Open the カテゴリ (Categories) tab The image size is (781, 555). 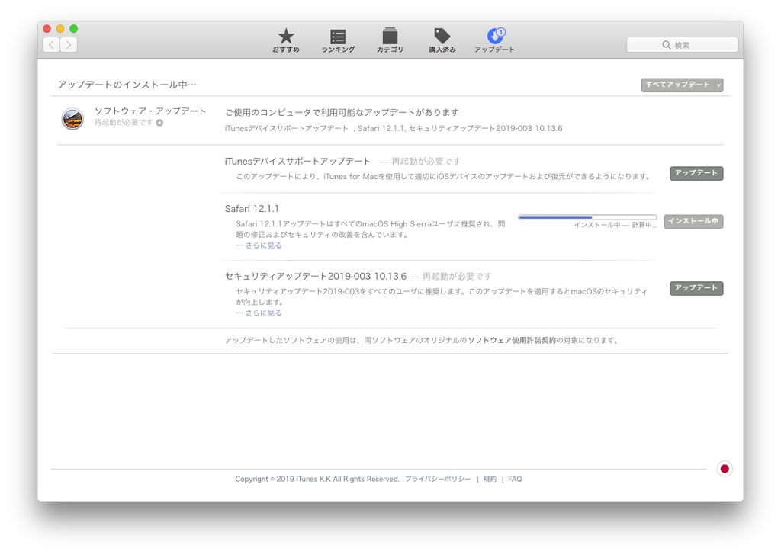point(390,40)
